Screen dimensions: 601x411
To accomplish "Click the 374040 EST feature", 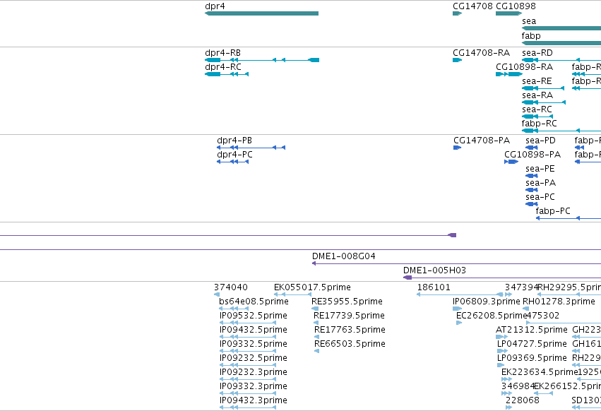I will (x=217, y=294).
